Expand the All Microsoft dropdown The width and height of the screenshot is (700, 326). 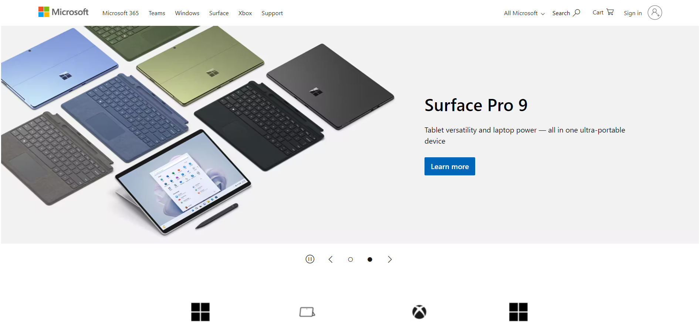pyautogui.click(x=524, y=13)
